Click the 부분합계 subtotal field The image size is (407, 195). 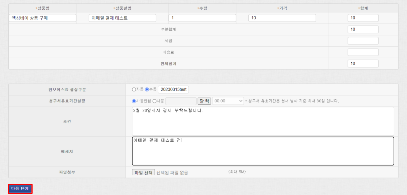pyautogui.click(x=363, y=29)
